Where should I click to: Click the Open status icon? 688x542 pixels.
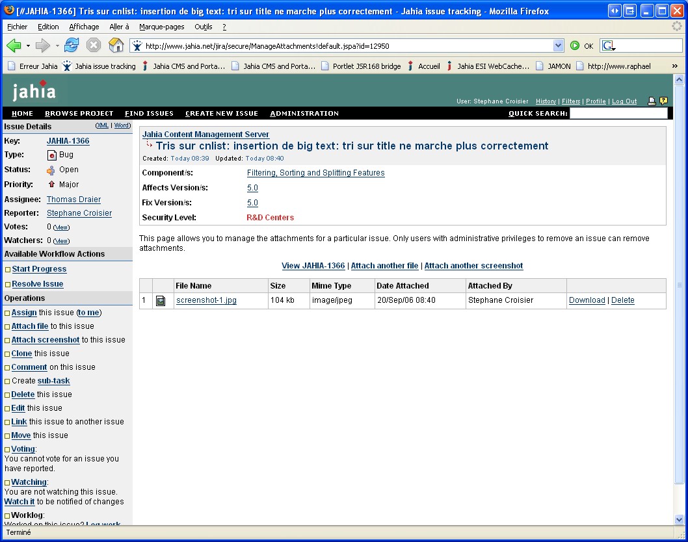tap(51, 170)
